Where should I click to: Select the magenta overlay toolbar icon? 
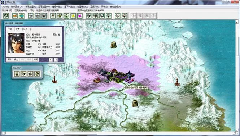80,16
